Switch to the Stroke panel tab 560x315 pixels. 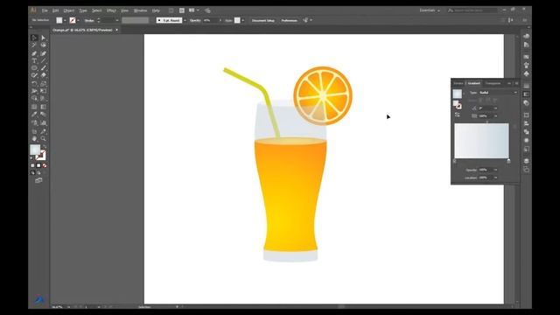click(458, 83)
